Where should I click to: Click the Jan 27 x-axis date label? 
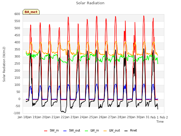coord(107,117)
